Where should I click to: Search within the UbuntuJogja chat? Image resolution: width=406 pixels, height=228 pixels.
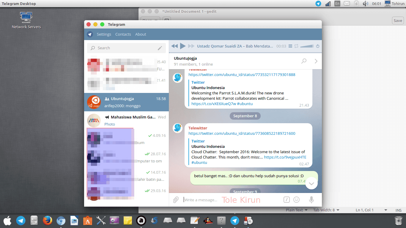click(304, 61)
